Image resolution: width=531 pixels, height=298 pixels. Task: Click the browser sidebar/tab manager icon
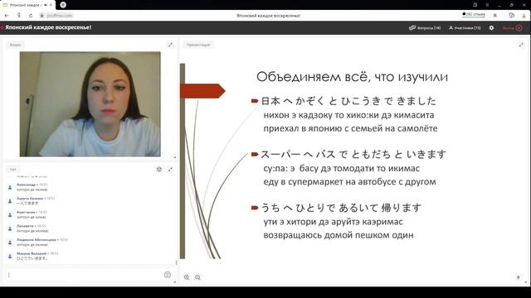pos(475,5)
